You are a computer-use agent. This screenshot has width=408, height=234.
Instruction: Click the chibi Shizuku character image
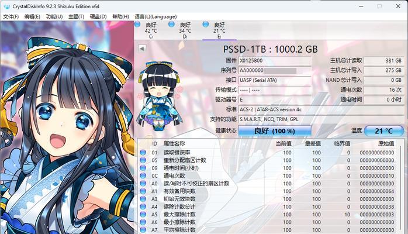(x=160, y=96)
